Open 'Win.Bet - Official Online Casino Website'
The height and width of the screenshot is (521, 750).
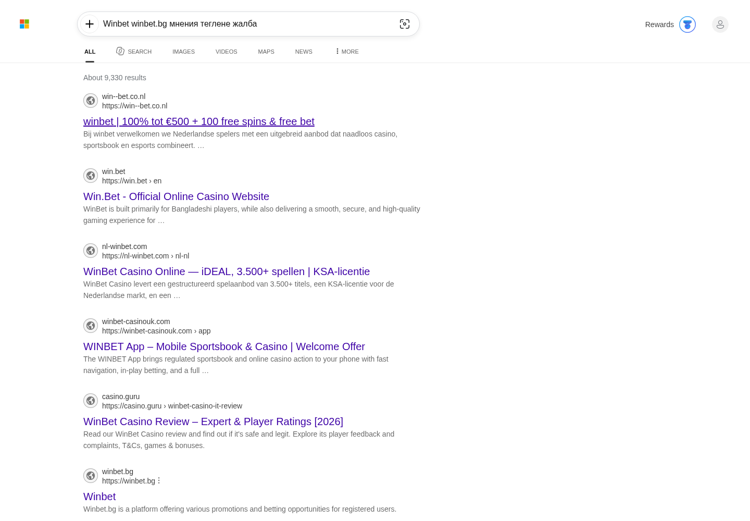point(176,196)
